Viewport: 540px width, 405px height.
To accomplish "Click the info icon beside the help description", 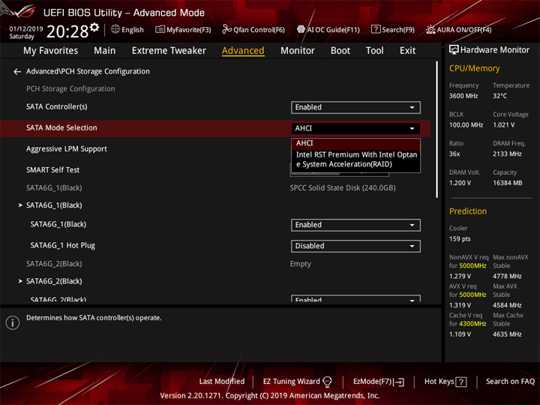I will point(13,322).
